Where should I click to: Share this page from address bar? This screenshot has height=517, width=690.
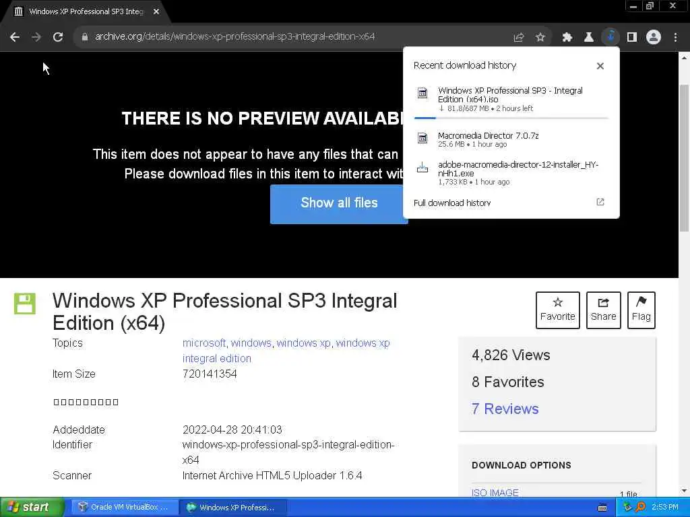518,38
